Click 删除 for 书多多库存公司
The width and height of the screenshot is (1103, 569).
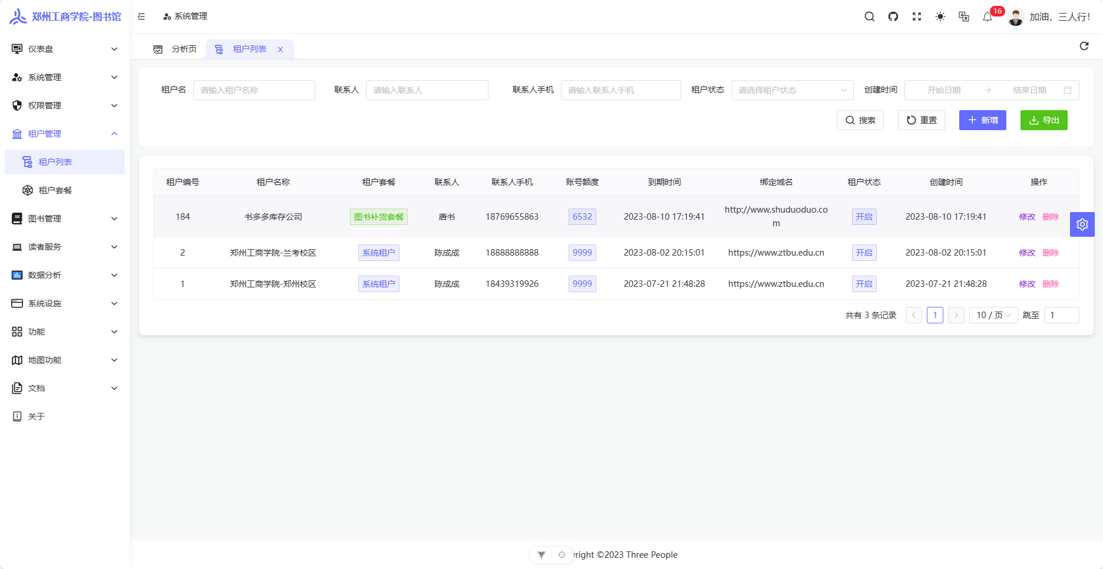(x=1051, y=217)
